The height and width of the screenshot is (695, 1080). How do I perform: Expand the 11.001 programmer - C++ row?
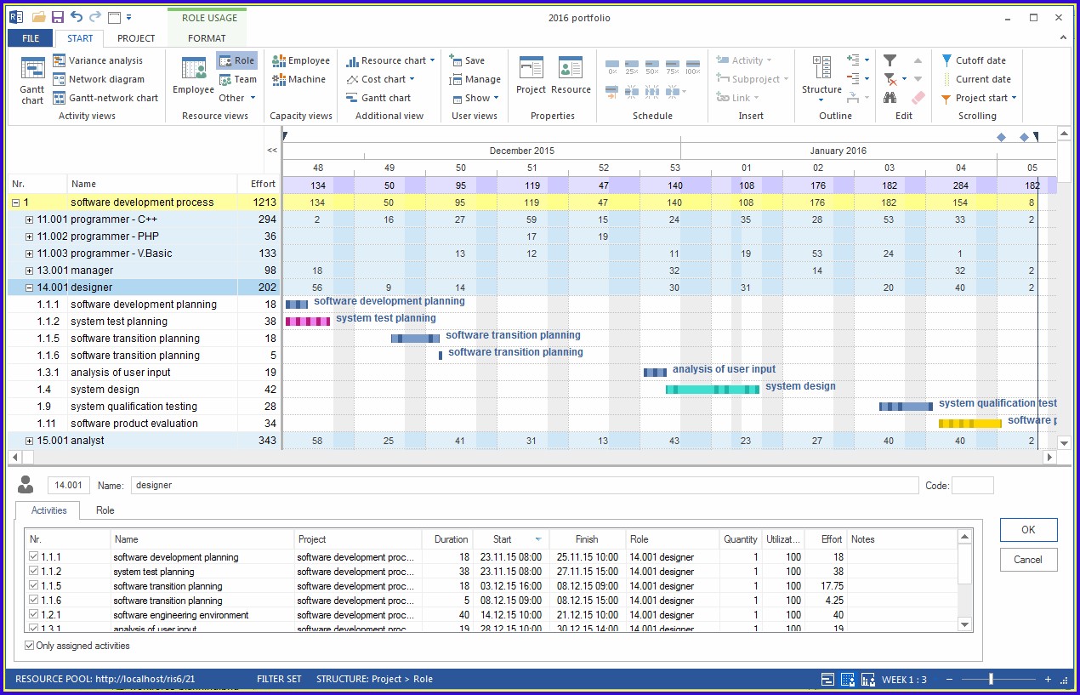(29, 219)
